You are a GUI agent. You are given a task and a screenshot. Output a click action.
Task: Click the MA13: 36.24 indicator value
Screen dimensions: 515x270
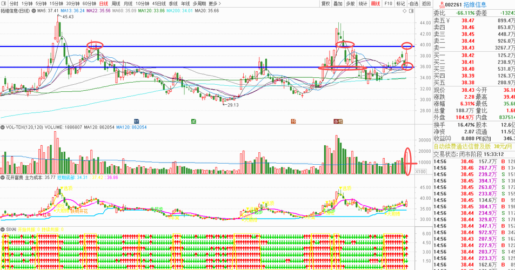(x=72, y=11)
